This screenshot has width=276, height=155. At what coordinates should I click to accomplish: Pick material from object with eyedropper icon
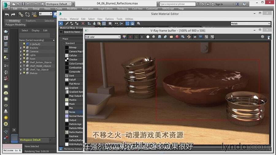[67, 23]
